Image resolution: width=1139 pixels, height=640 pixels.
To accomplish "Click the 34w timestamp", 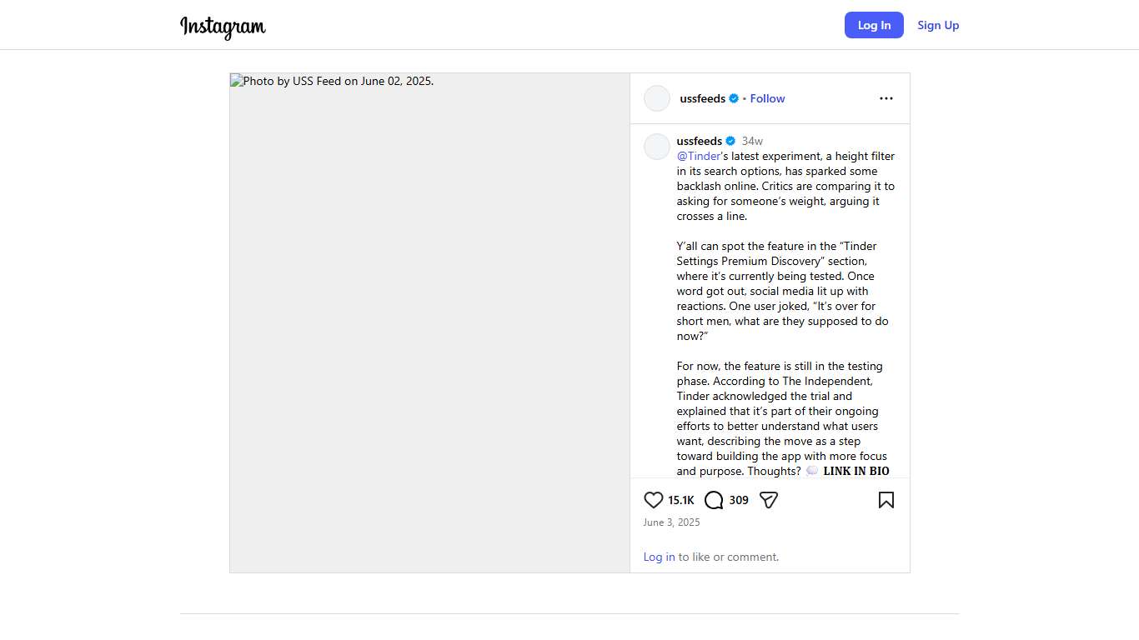I will point(752,141).
